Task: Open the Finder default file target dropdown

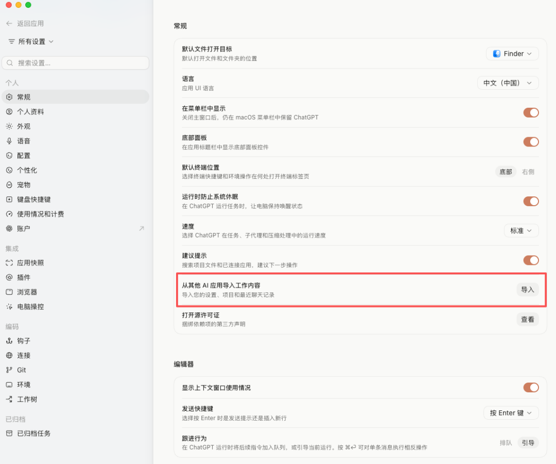Action: (512, 54)
